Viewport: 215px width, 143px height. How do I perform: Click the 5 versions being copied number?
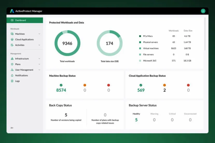coord(66,115)
